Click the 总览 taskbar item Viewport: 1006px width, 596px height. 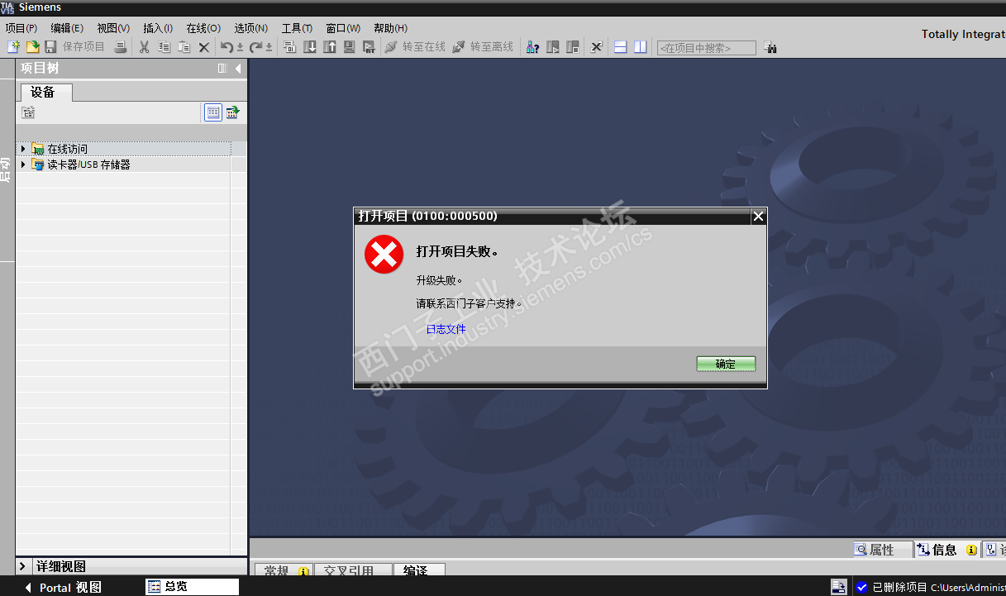[192, 587]
